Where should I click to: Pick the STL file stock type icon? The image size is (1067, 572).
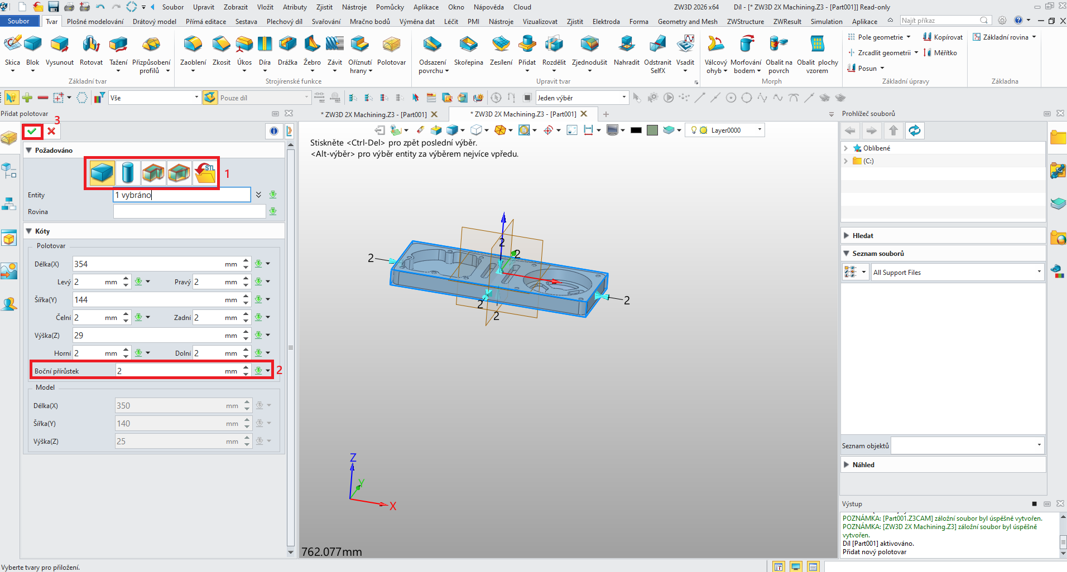pos(205,173)
